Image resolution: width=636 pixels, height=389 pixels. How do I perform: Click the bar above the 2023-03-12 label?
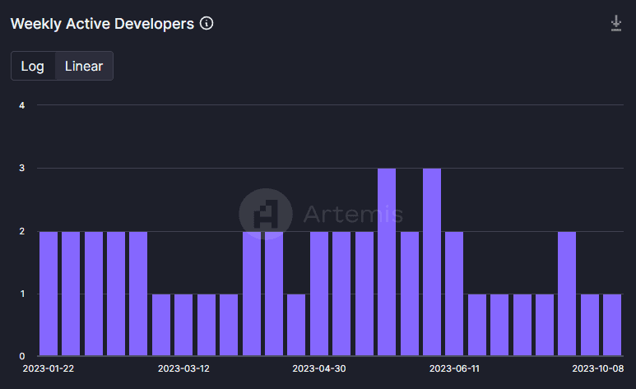coord(183,325)
